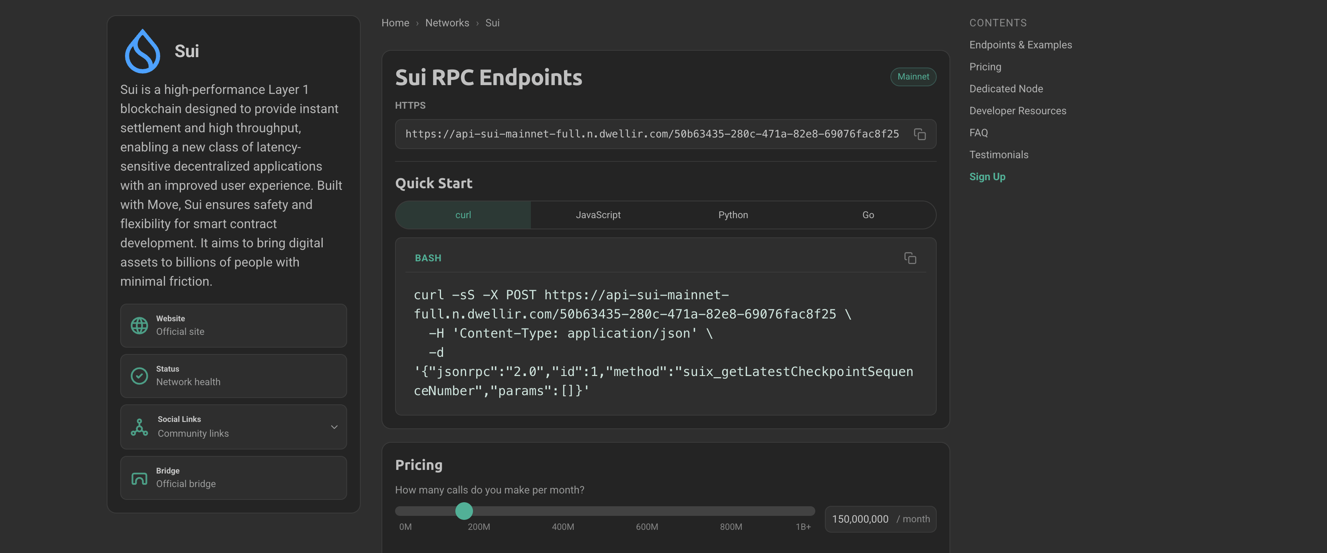
Task: Jump to the FAQ section
Action: point(978,132)
